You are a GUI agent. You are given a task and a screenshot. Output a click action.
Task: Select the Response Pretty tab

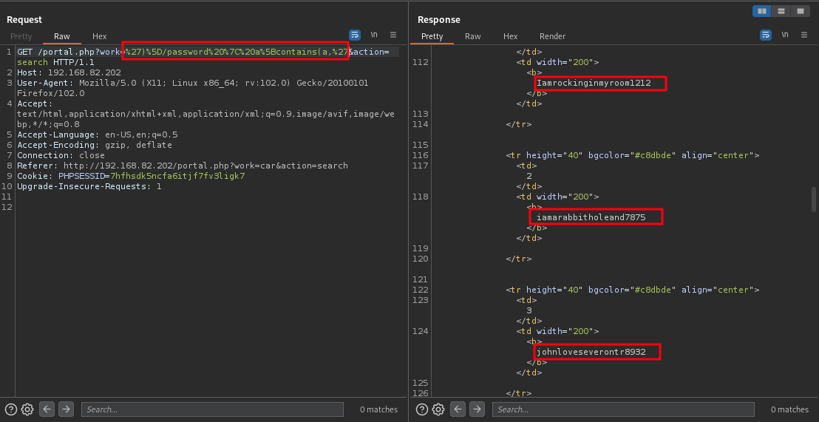click(x=432, y=36)
